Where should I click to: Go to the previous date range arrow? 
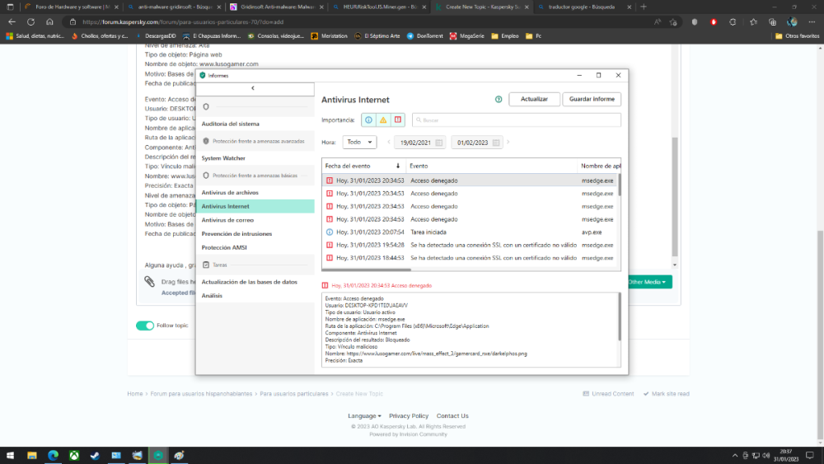coord(389,142)
